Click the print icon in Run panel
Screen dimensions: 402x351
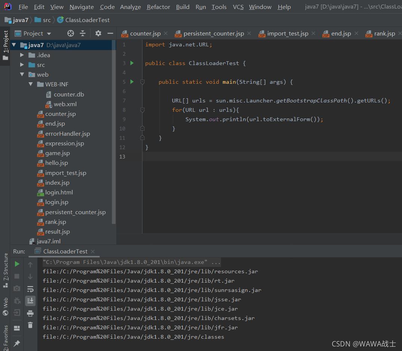click(30, 313)
